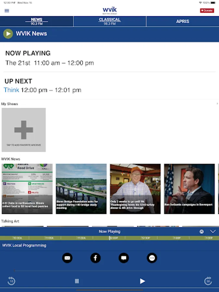This screenshot has height=292, width=219.
Task: Open the 4-H Clubs food drive story
Action: point(27,189)
